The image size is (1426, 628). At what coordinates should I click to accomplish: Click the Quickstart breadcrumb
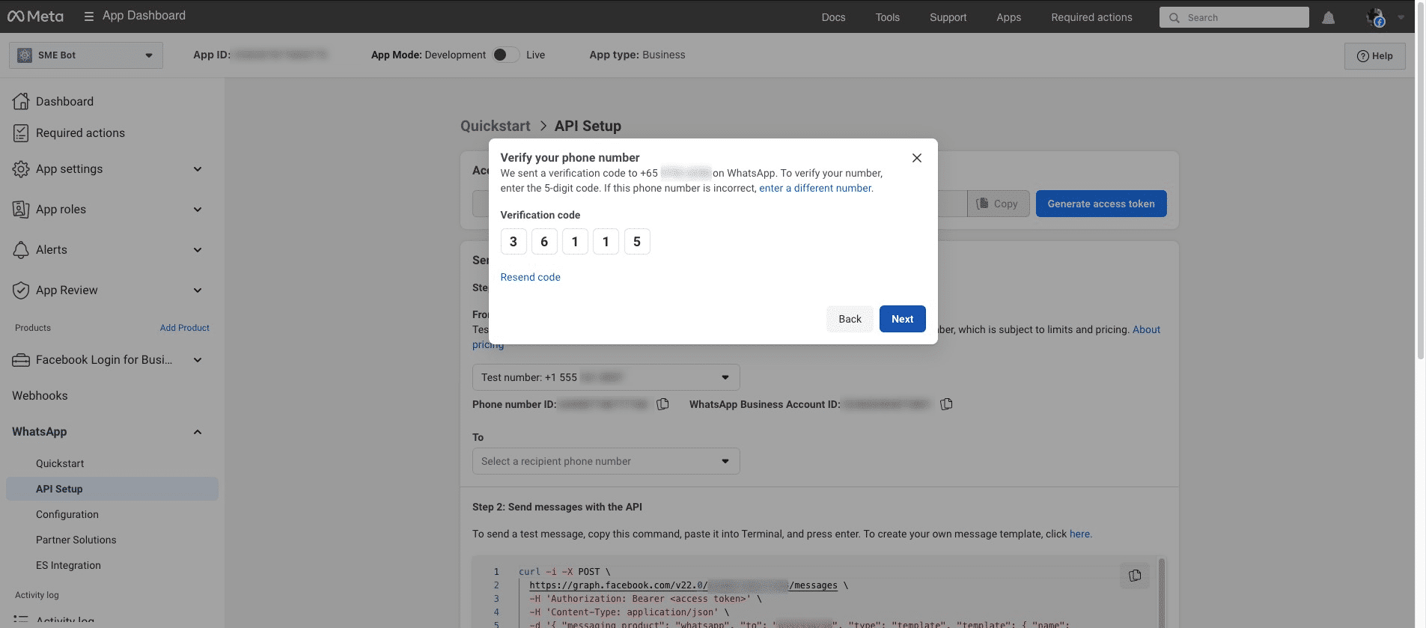click(x=496, y=126)
